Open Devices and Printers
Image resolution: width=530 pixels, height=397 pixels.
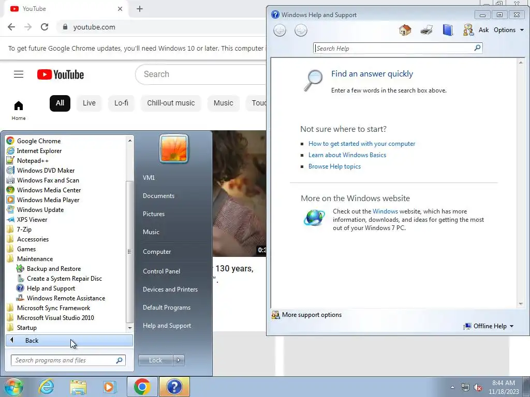click(x=170, y=289)
